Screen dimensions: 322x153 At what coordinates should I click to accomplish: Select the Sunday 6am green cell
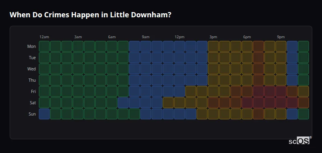pos(112,114)
